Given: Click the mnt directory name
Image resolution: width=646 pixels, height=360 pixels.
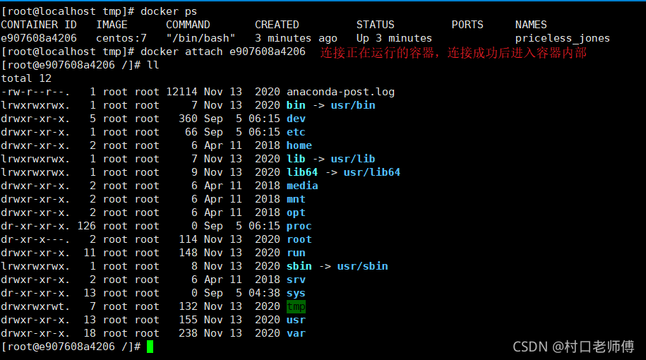Looking at the screenshot, I should coord(297,199).
